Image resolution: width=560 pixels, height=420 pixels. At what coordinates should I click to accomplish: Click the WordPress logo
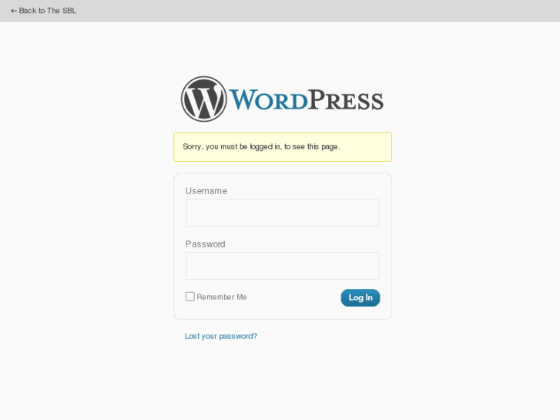point(282,99)
